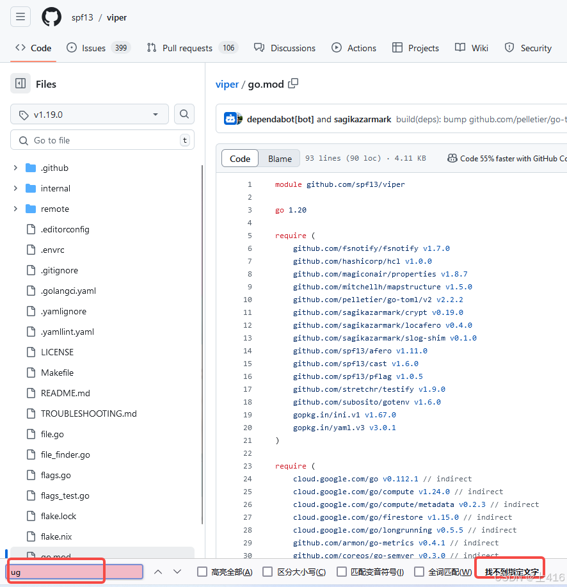The image size is (567, 587).
Task: Open TROUBLESHOOTING.md in file tree
Action: click(x=89, y=414)
